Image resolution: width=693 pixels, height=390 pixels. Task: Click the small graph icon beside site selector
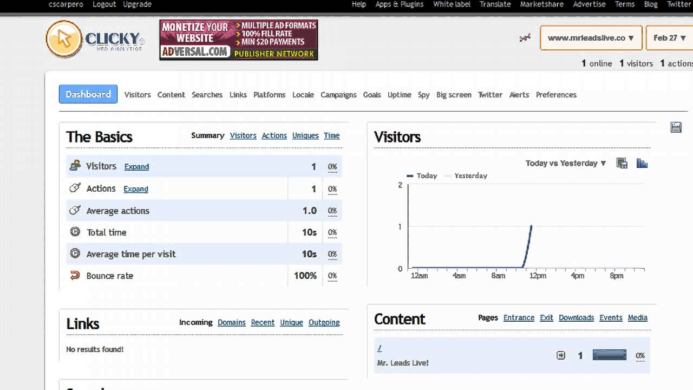(525, 38)
